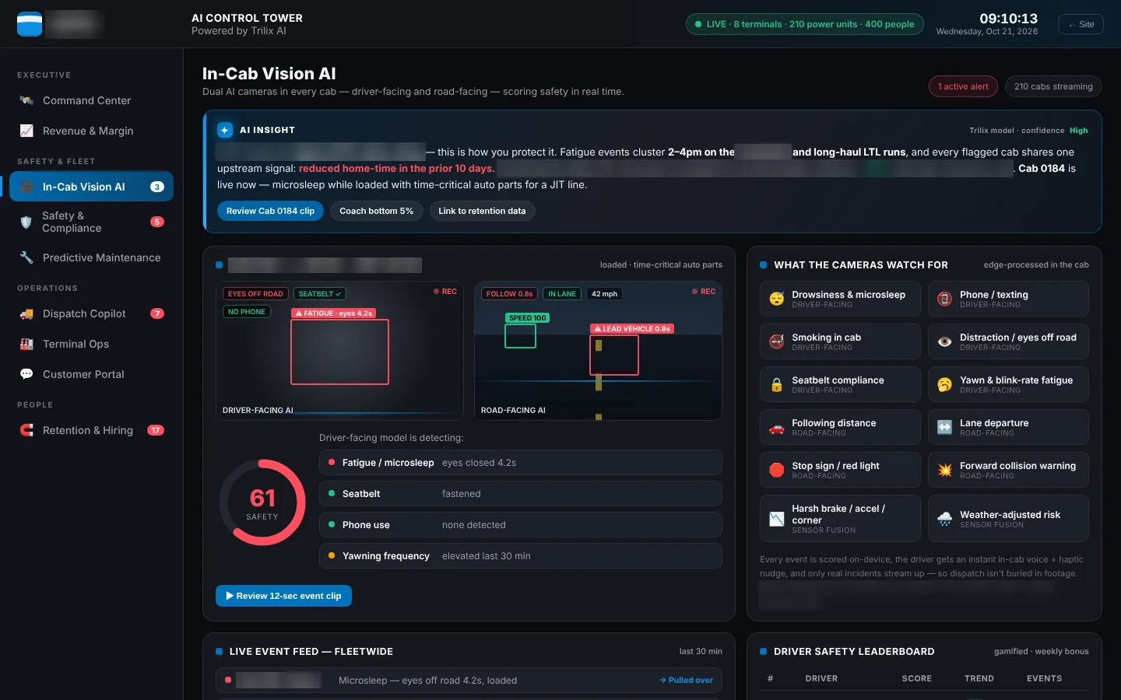Click the Yawning frequency detection row
The image size is (1121, 700).
click(521, 556)
